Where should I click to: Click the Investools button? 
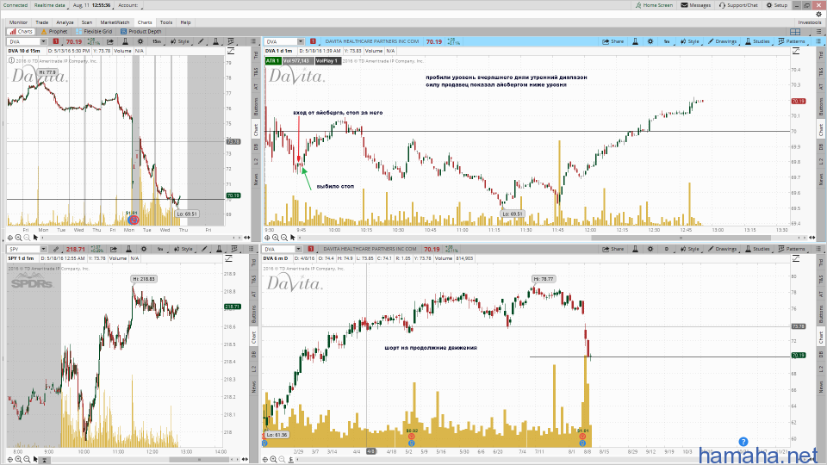pos(810,22)
